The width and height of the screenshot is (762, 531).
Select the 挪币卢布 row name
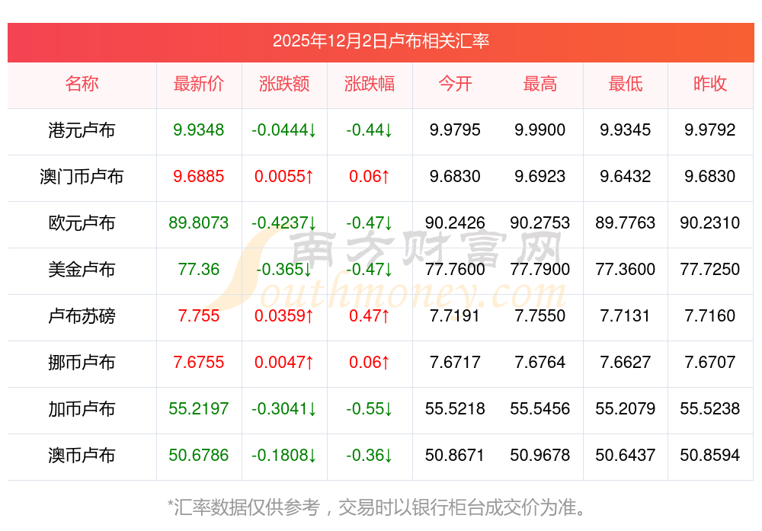82,363
